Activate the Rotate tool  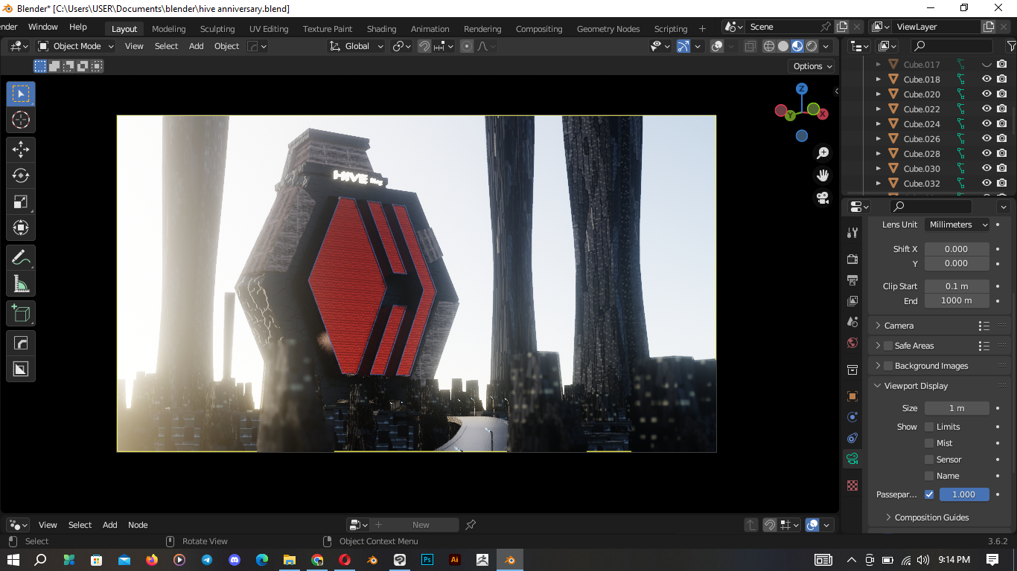[21, 175]
